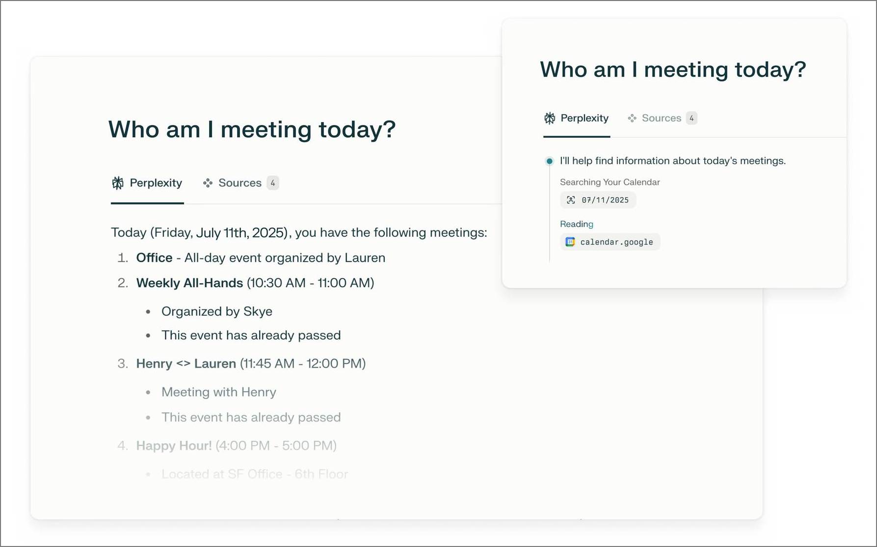Click the teal status dot beside the assistant message

coord(549,161)
